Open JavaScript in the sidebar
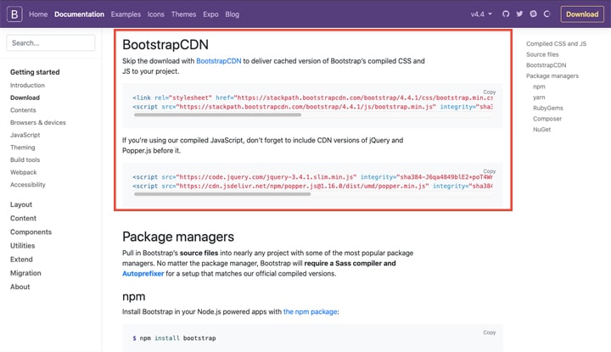Viewport: 611px width, 352px height. [x=25, y=135]
